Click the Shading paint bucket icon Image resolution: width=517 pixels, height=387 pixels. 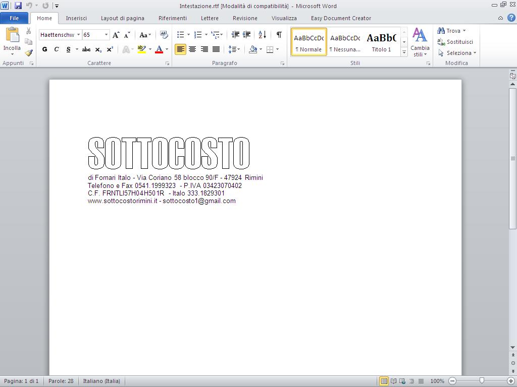(253, 49)
